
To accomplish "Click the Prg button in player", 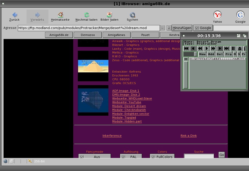I will pyautogui.click(x=229, y=54).
